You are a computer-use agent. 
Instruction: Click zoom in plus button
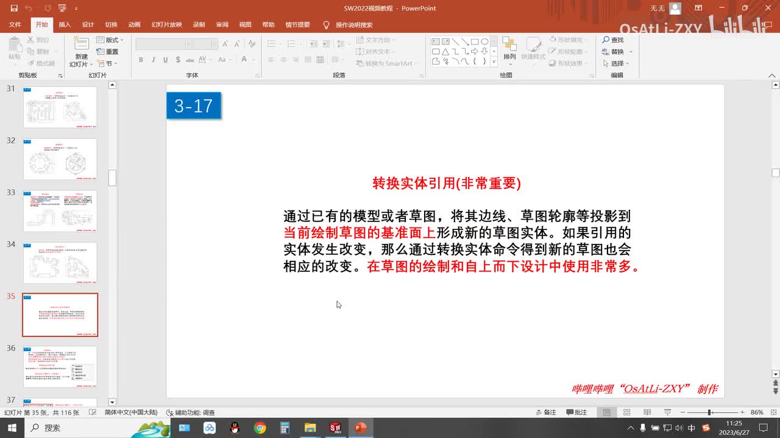(x=742, y=412)
